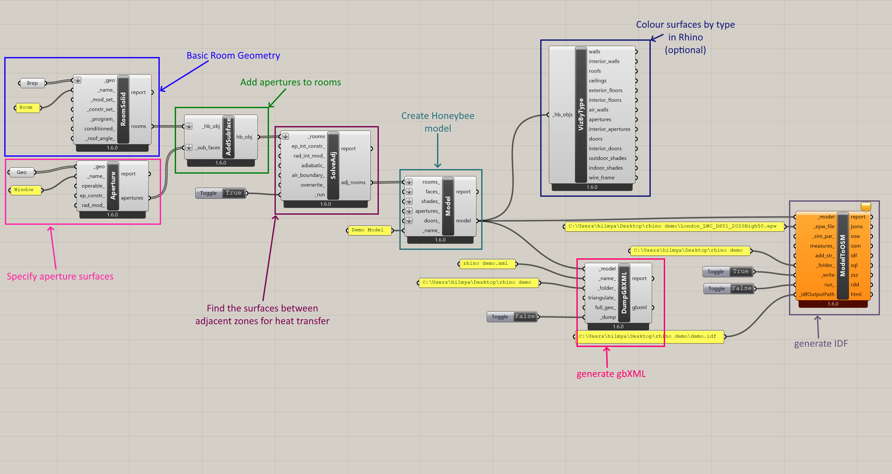Select the Brep parameter node
The height and width of the screenshot is (474, 892).
point(32,83)
